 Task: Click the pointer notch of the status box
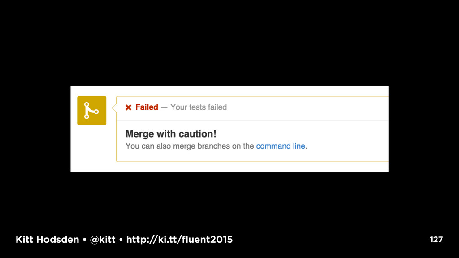click(x=114, y=107)
